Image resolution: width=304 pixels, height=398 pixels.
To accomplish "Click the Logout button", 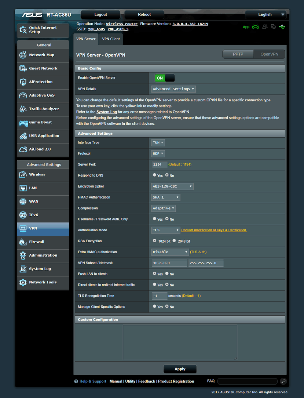I will click(100, 14).
